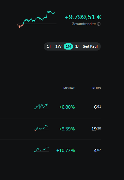Open the mini chart beside +10,77%
124x180 pixels.
tap(41, 149)
